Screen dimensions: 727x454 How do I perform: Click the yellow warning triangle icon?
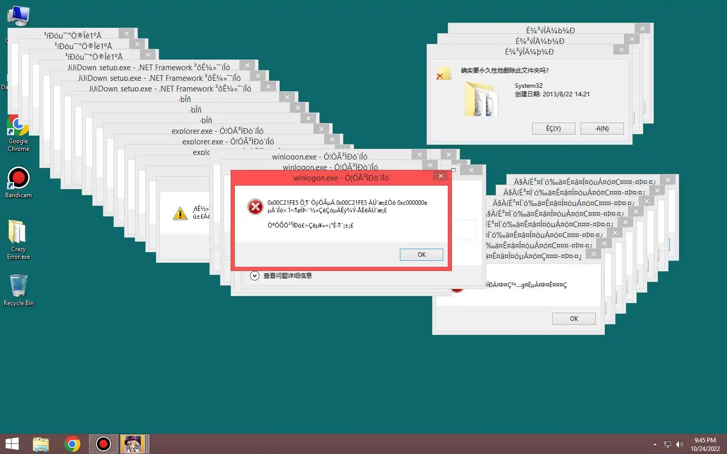point(180,213)
